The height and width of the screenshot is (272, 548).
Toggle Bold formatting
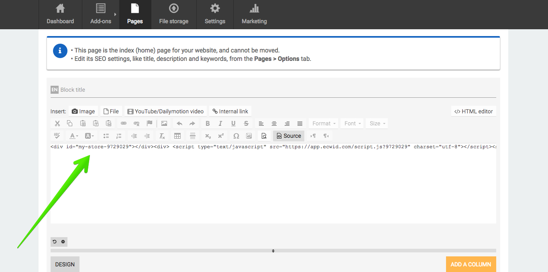point(208,123)
